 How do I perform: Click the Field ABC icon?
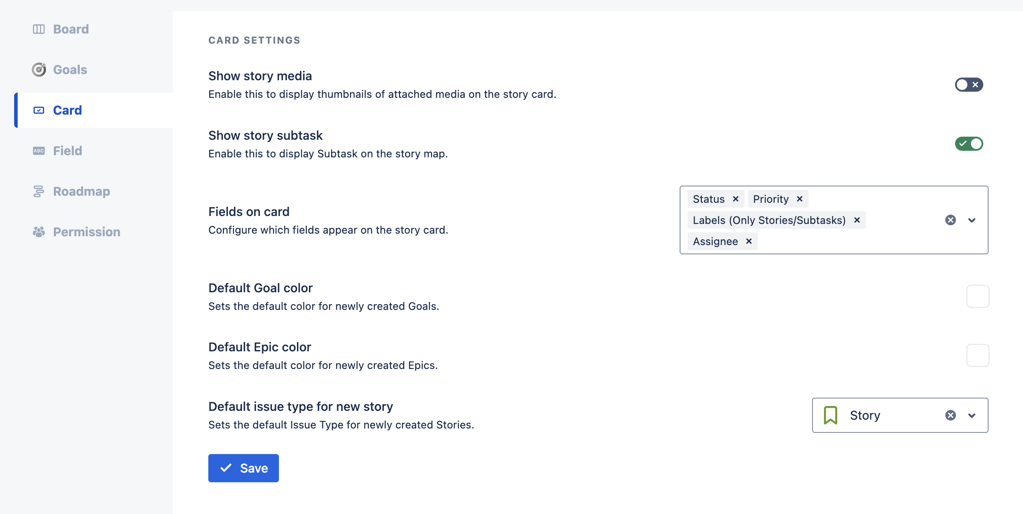39,151
